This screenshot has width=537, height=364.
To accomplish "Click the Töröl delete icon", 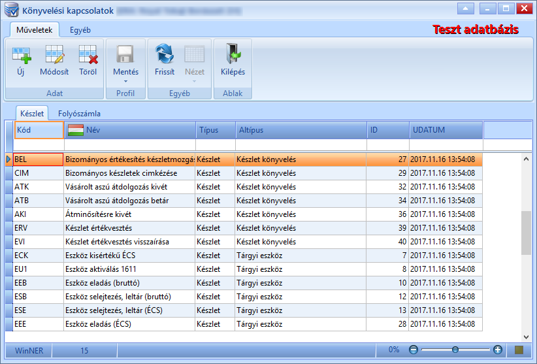I will [x=88, y=55].
